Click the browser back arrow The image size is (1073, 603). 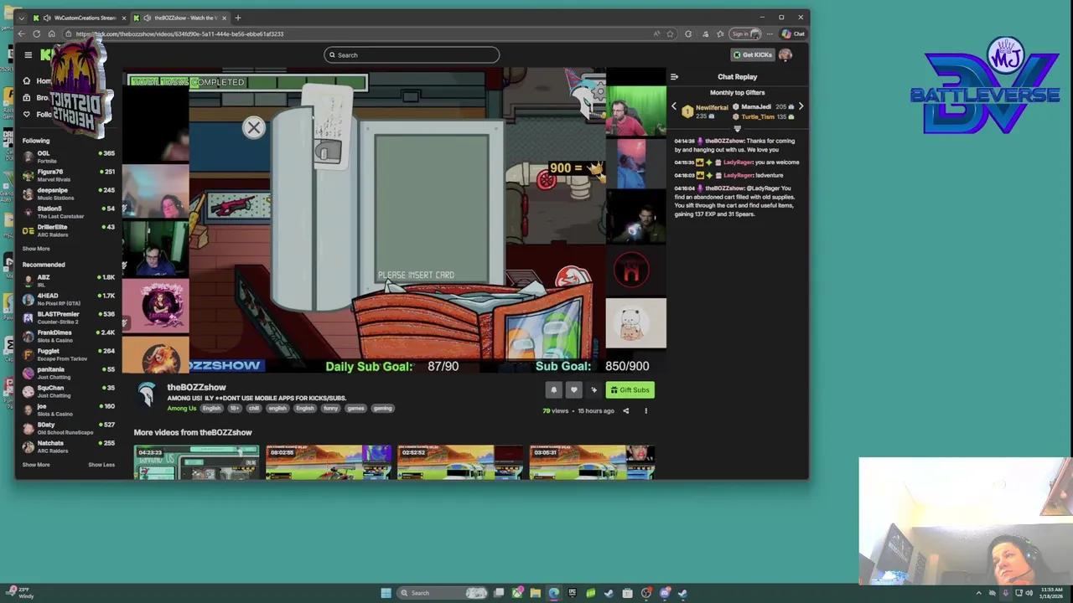click(21, 34)
